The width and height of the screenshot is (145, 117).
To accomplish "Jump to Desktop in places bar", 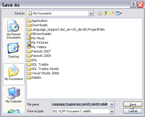I will coord(14,50).
